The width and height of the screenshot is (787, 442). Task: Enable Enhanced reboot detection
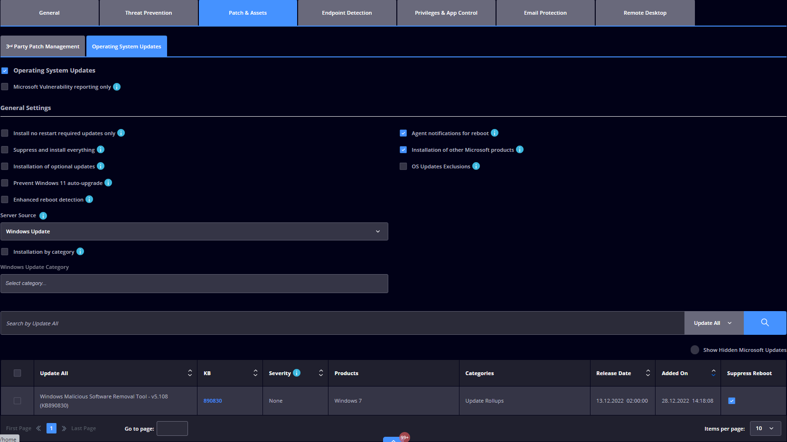(5, 200)
